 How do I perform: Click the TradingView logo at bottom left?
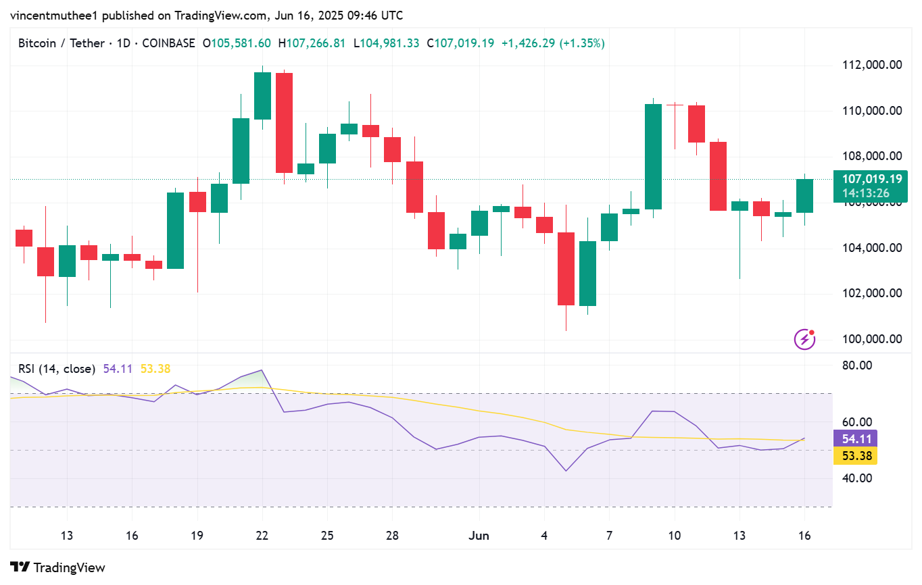[57, 567]
